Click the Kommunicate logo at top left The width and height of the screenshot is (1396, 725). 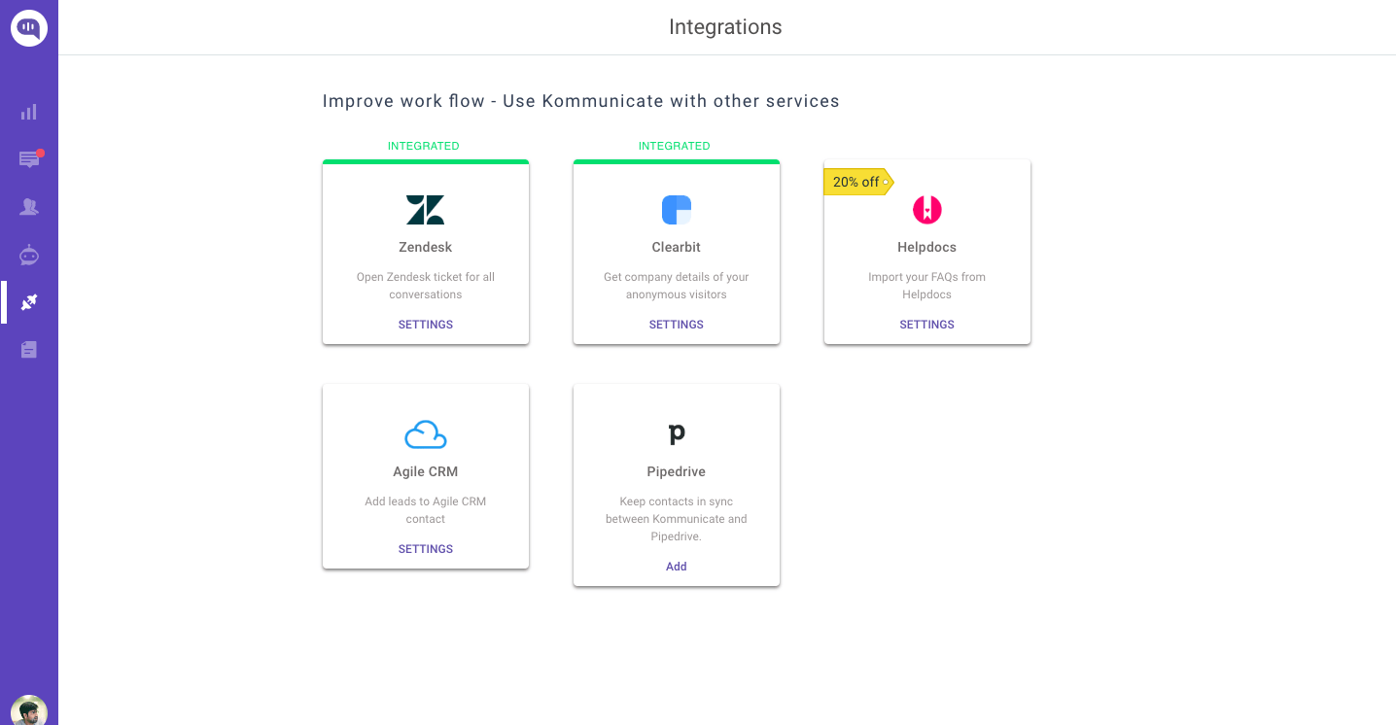28,27
